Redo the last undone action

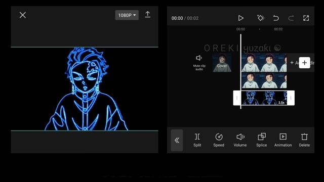pyautogui.click(x=291, y=18)
